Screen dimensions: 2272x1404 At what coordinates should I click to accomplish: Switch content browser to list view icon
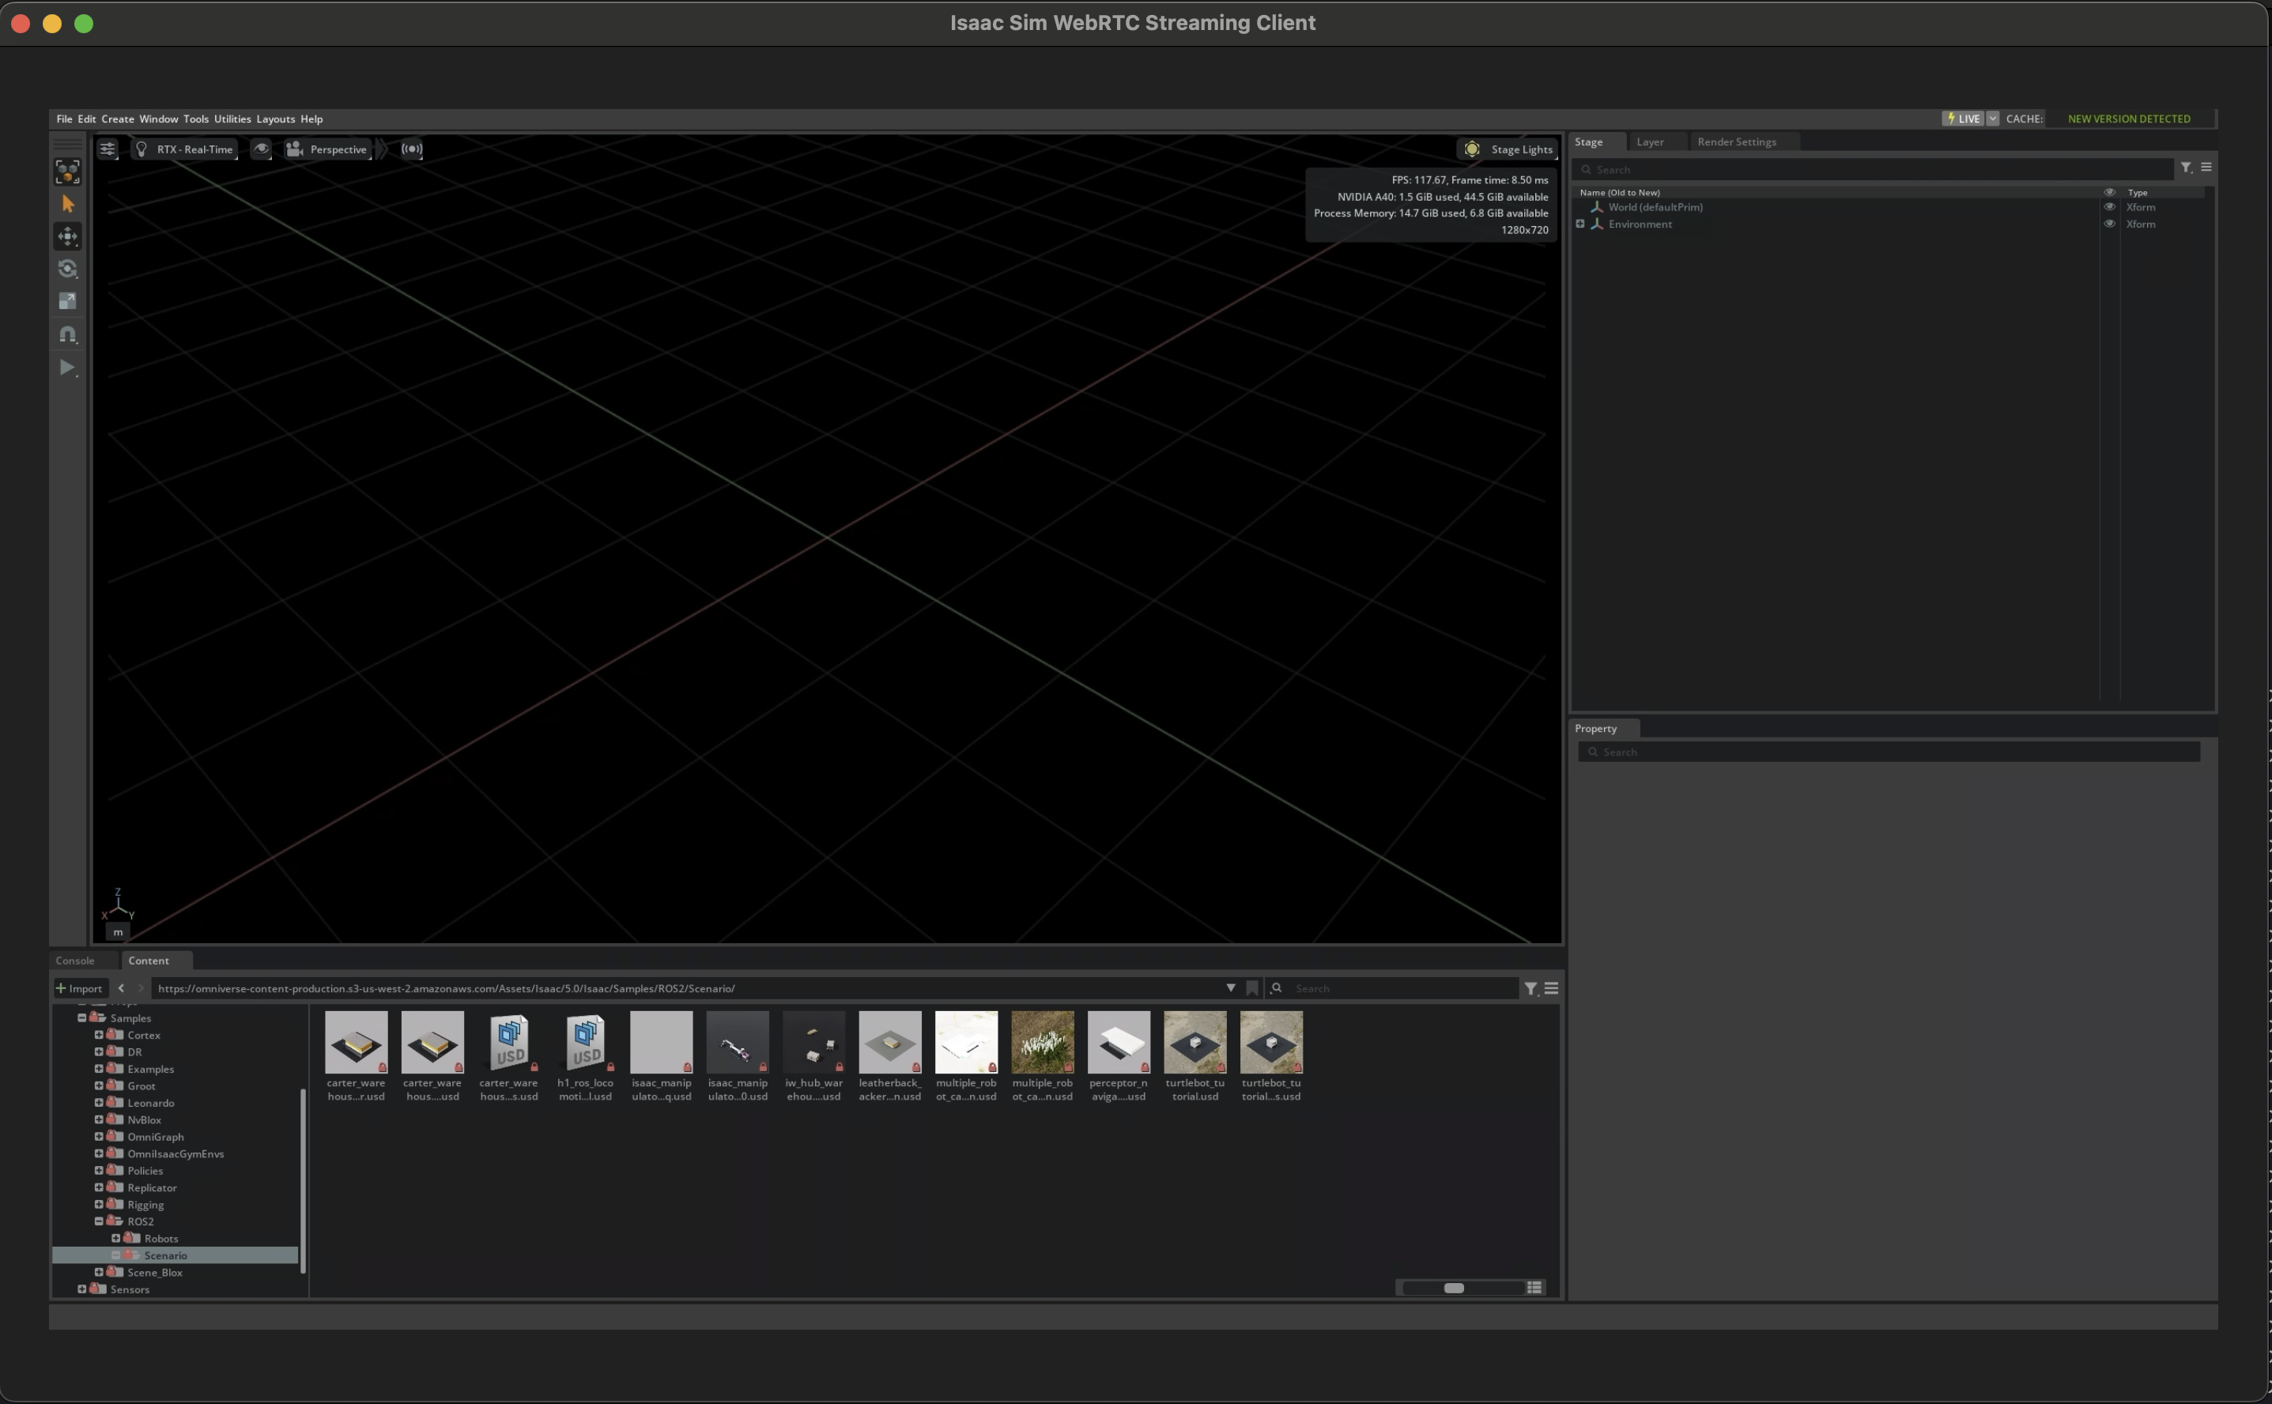[1534, 1288]
